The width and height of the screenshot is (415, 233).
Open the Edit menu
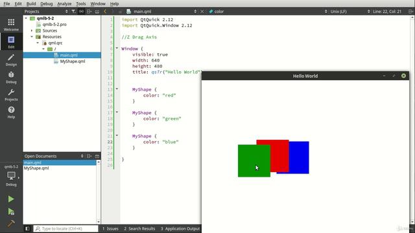point(18,4)
